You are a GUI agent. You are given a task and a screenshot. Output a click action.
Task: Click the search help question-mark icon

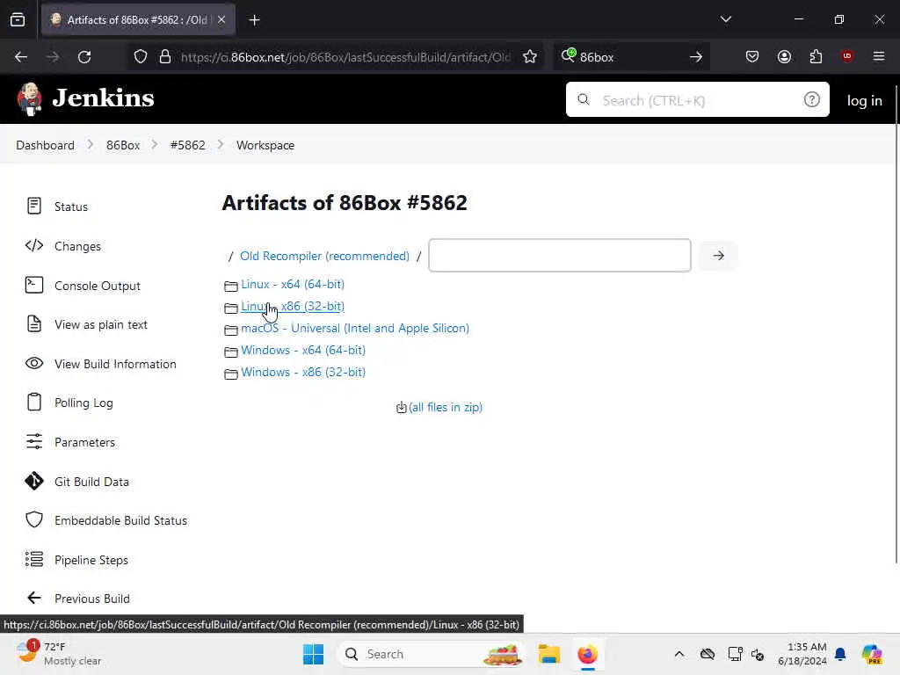point(811,100)
